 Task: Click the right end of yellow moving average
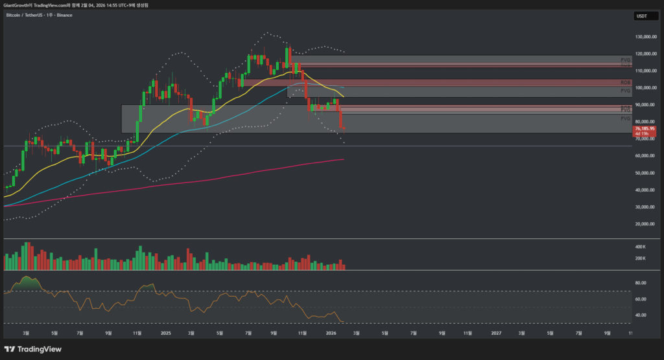click(343, 96)
